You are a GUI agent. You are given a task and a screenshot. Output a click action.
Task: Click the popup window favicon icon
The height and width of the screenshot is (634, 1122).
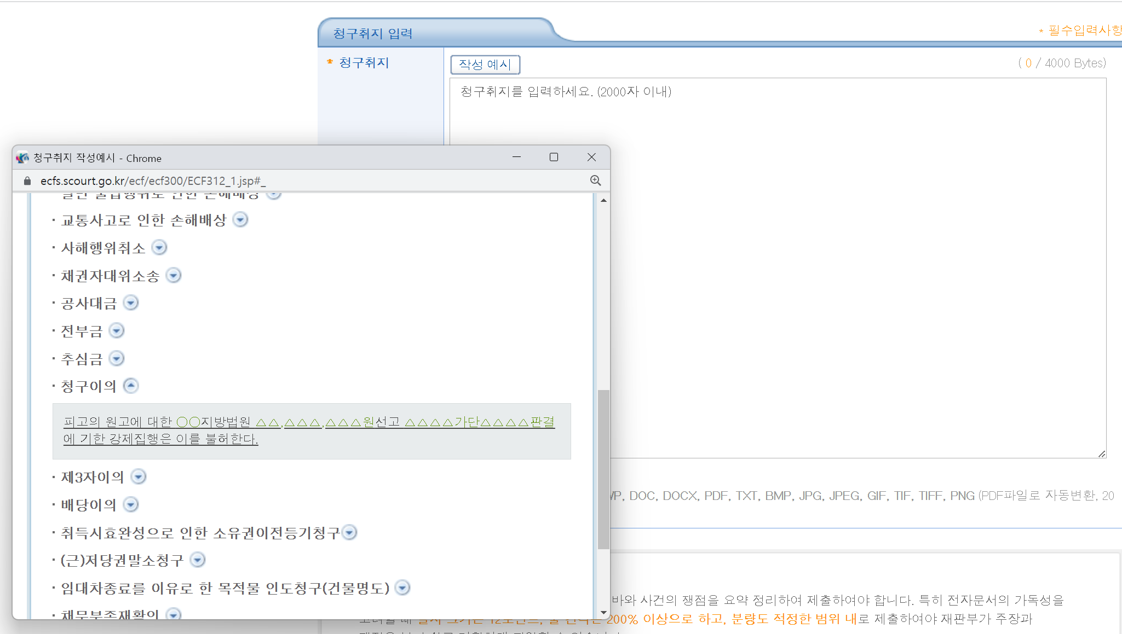(22, 158)
